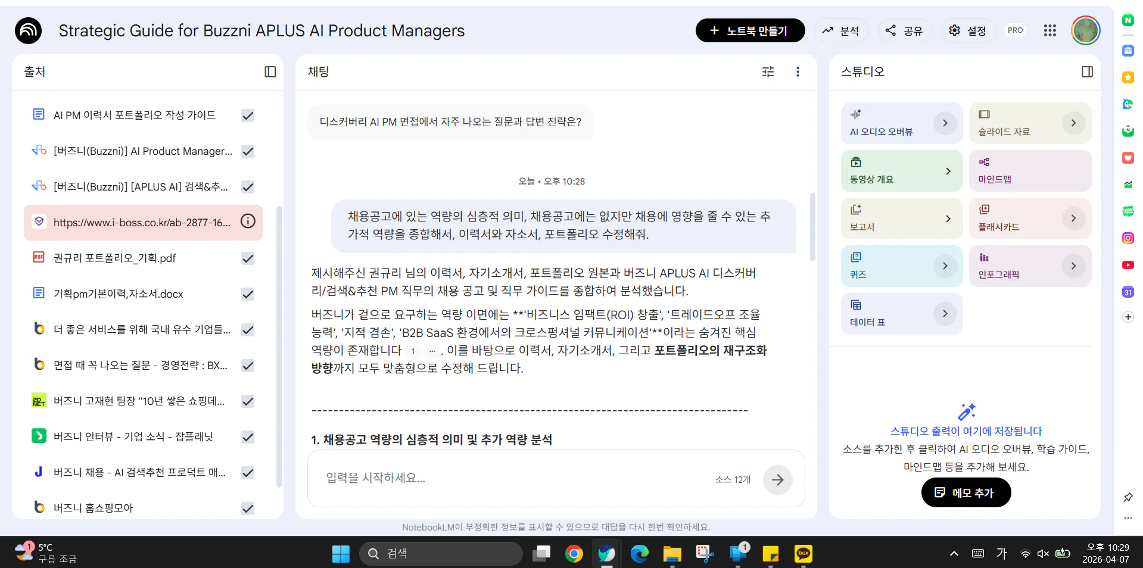Screen dimensions: 1143x568
Task: Open weather widget 5°C
Action: point(46,554)
